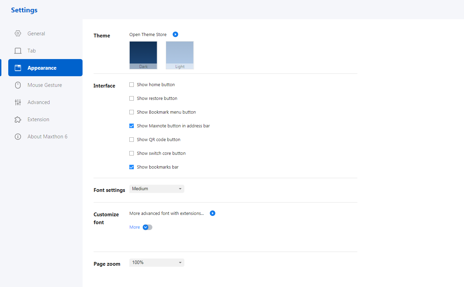The width and height of the screenshot is (464, 287).
Task: Tick Show Bookmark menu button
Action: click(x=131, y=112)
